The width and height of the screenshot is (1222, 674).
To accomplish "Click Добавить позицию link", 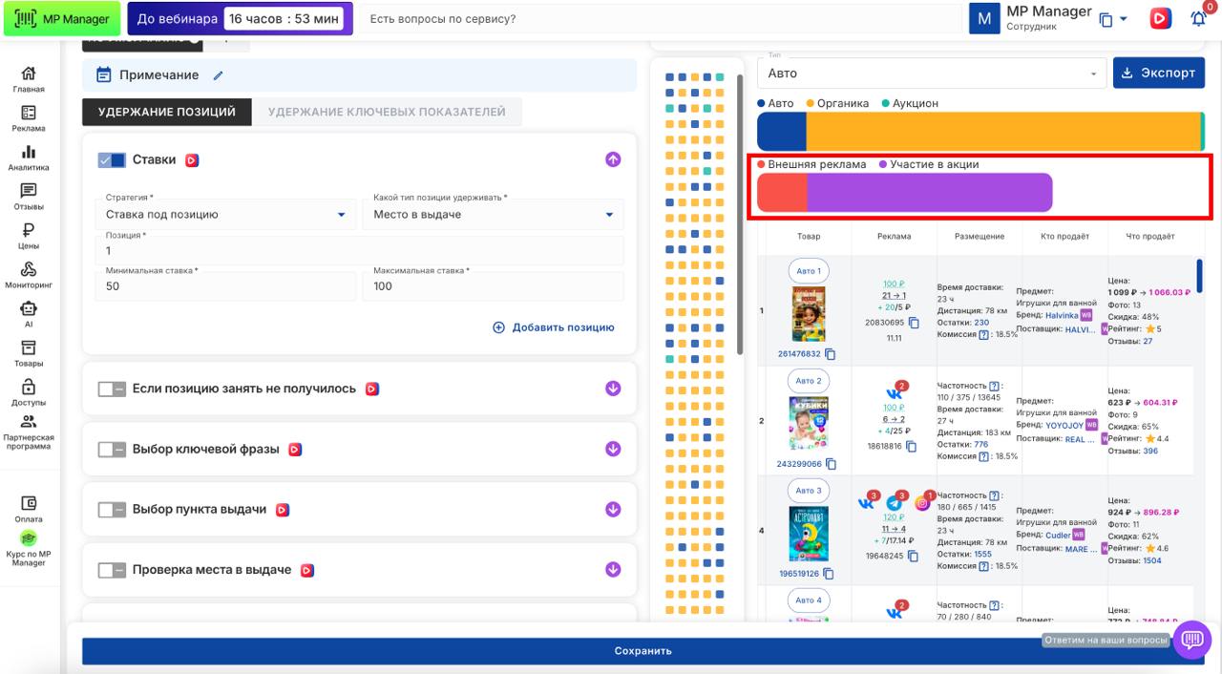I will coord(553,327).
